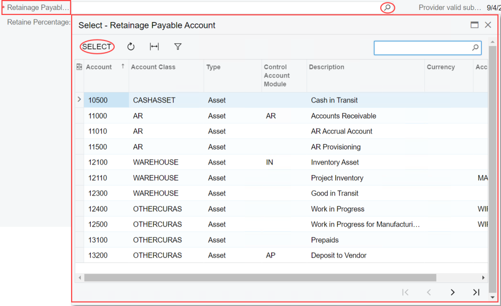501x306 pixels.
Task: Click the magnifier inside the dialog search box
Action: pyautogui.click(x=474, y=47)
